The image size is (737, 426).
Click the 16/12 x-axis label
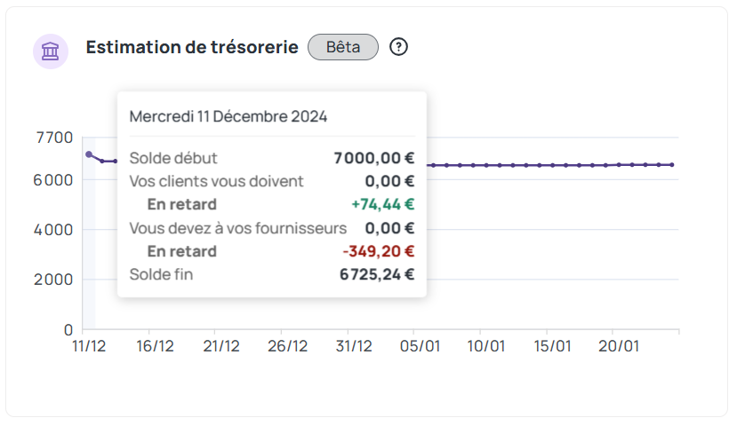pos(155,346)
